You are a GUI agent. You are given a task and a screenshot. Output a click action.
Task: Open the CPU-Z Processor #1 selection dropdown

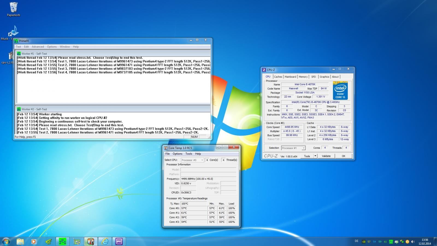tap(293, 148)
